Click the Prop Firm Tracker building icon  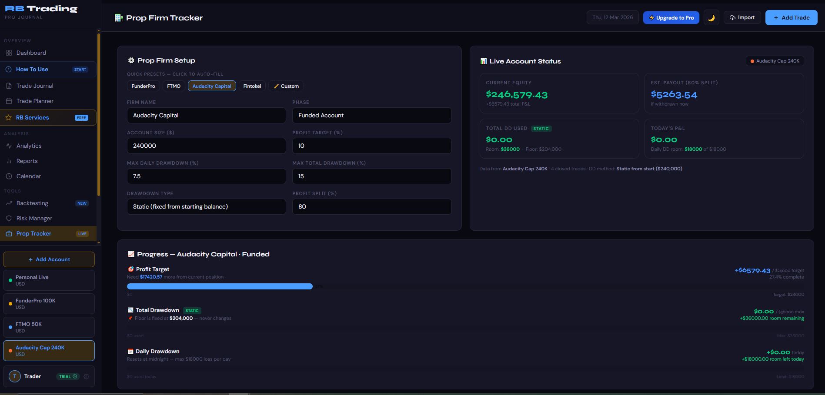118,18
